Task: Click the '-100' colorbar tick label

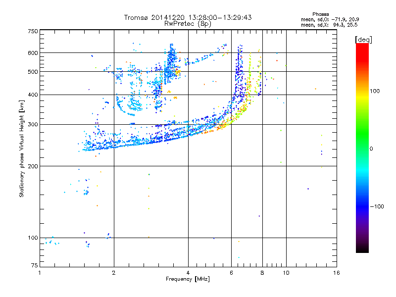Action: coord(377,206)
